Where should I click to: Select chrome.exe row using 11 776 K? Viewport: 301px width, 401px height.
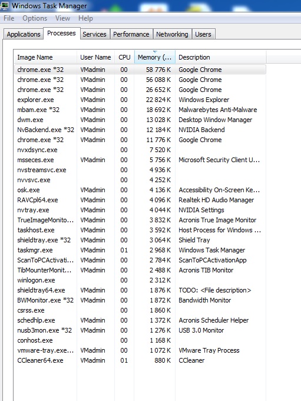click(x=140, y=140)
